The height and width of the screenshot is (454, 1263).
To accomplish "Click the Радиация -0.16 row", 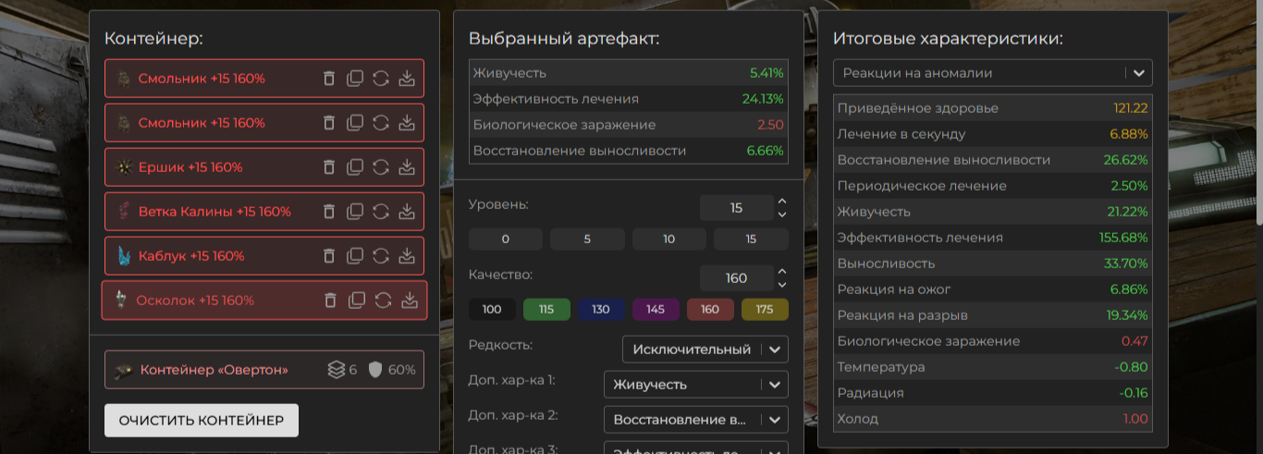I will (x=992, y=393).
